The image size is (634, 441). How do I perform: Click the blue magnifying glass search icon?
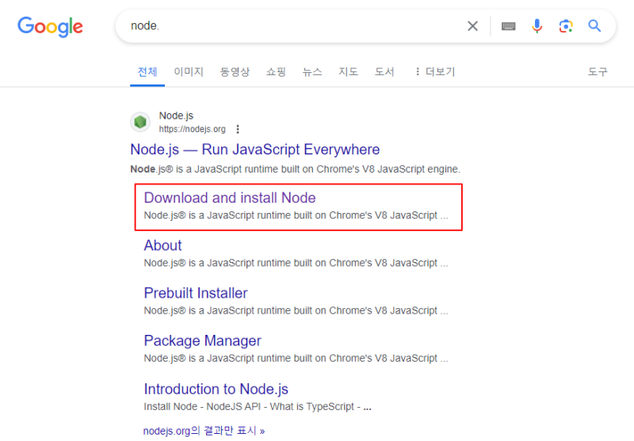pyautogui.click(x=594, y=26)
